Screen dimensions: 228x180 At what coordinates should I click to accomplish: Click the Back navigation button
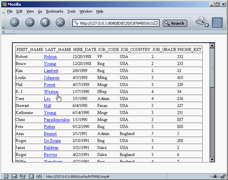coord(15,22)
